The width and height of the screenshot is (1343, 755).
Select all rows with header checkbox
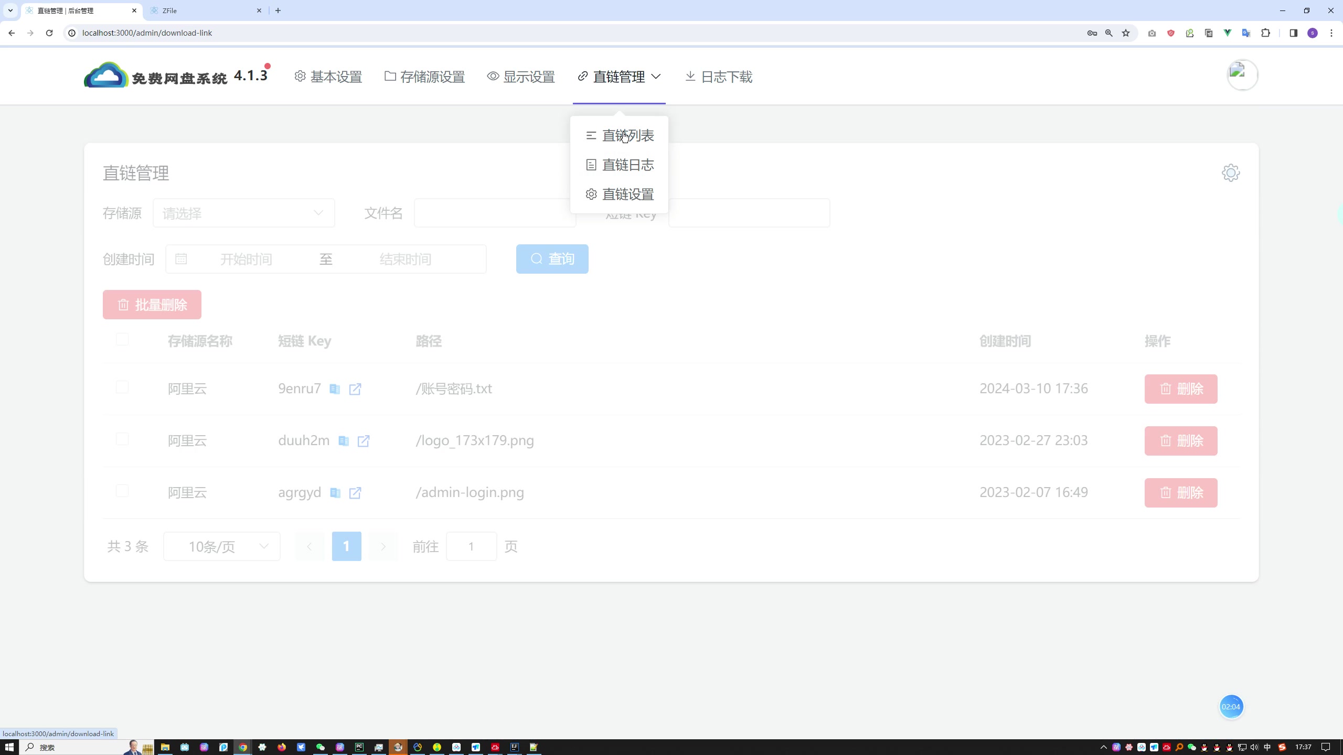[122, 340]
